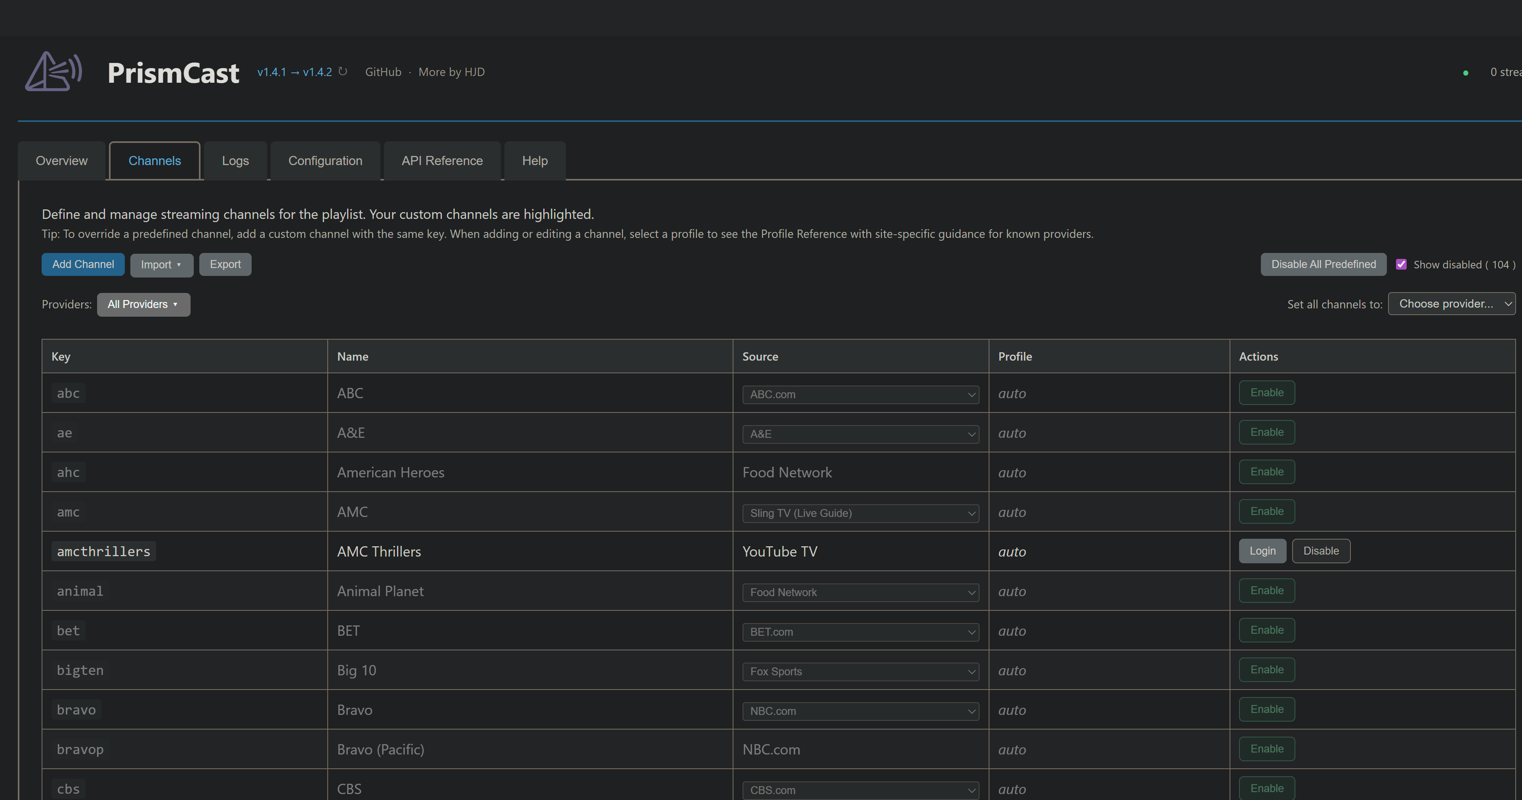Click the green stream status dot
The height and width of the screenshot is (800, 1522).
pos(1465,72)
